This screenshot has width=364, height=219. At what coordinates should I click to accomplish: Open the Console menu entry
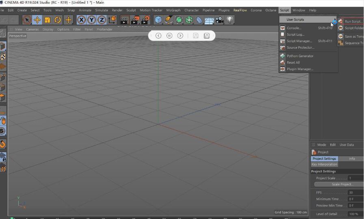click(308, 28)
